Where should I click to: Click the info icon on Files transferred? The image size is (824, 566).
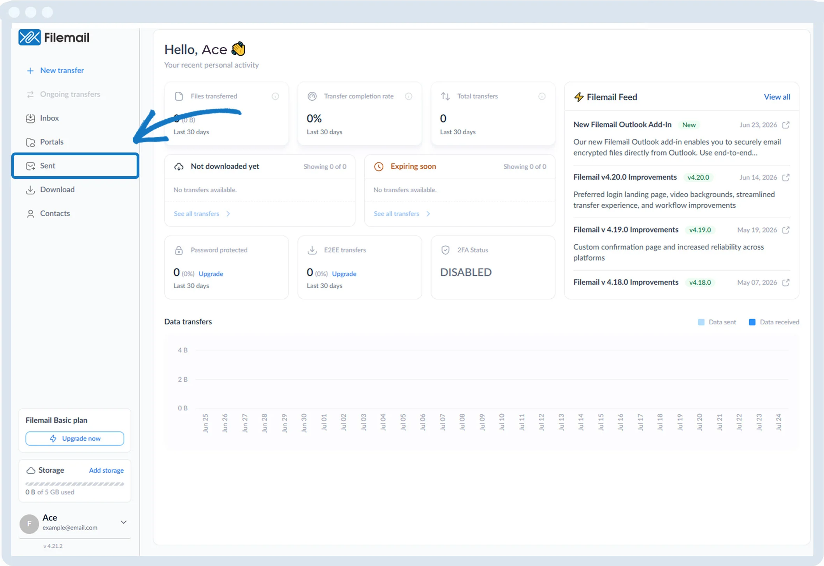(275, 96)
